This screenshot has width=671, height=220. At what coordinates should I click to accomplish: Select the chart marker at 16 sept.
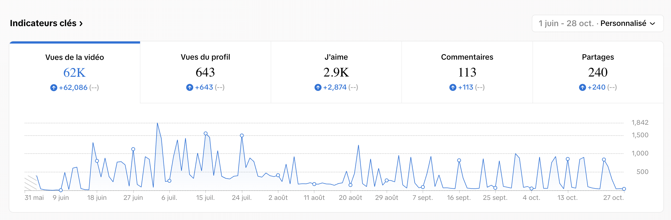[x=459, y=160]
